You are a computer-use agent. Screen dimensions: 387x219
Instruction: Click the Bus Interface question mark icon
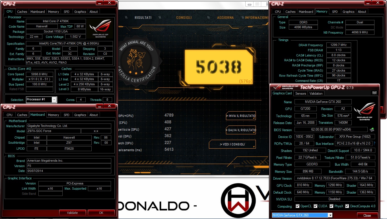374,143
